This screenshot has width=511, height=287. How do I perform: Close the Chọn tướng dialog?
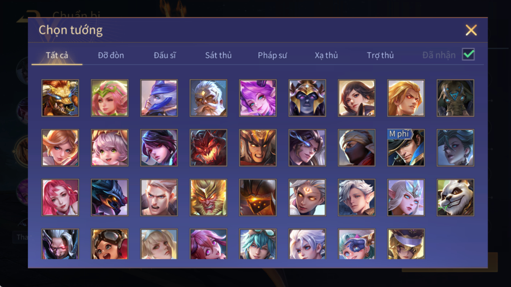tap(471, 30)
